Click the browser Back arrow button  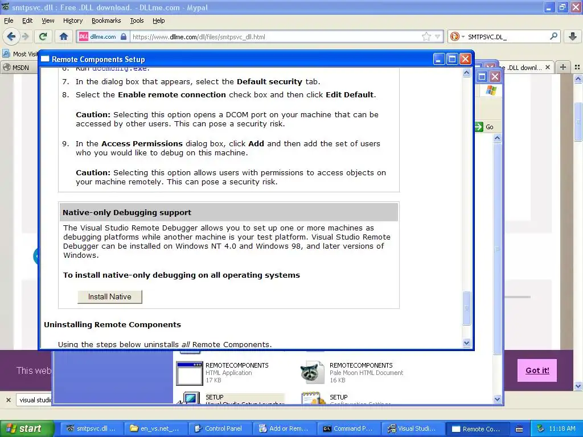point(11,36)
